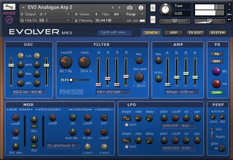This screenshot has width=233, height=160.
Task: Click the OSC2 vol readout field
Action: 29,92
